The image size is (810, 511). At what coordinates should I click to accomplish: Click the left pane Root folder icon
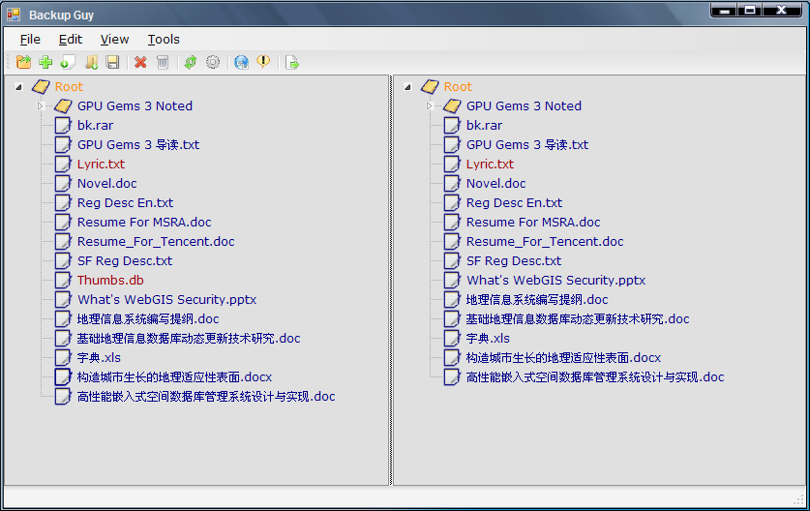tap(41, 87)
